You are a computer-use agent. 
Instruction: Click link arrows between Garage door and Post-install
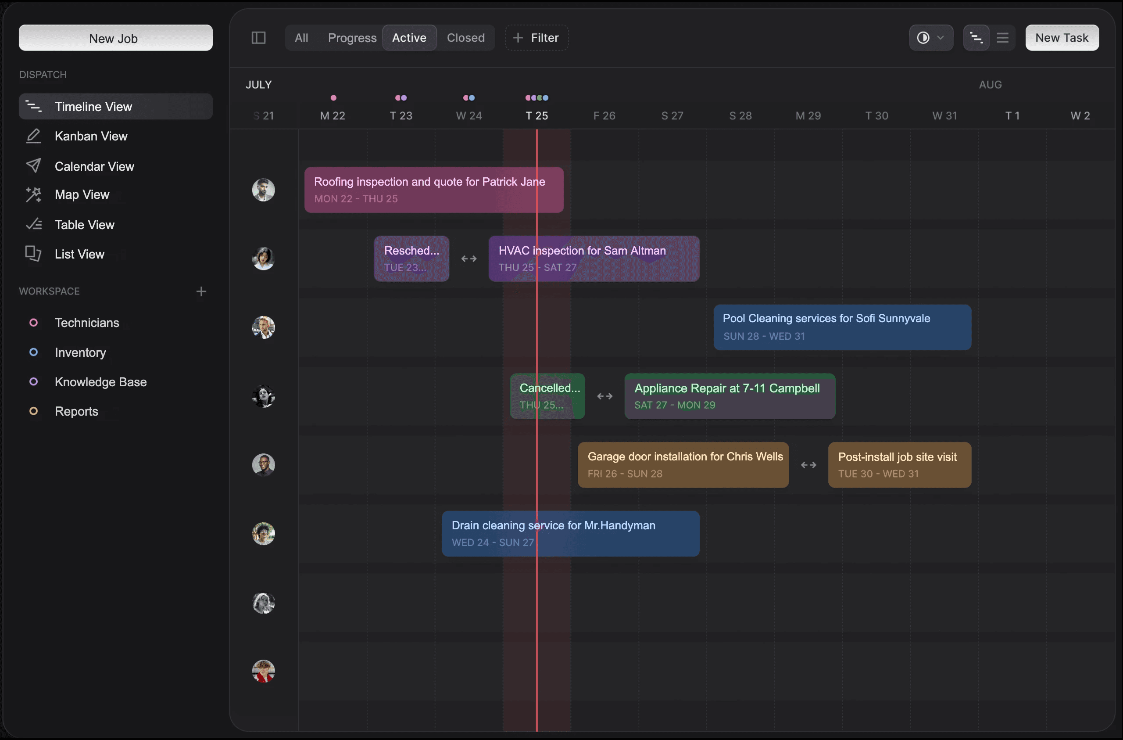(808, 465)
